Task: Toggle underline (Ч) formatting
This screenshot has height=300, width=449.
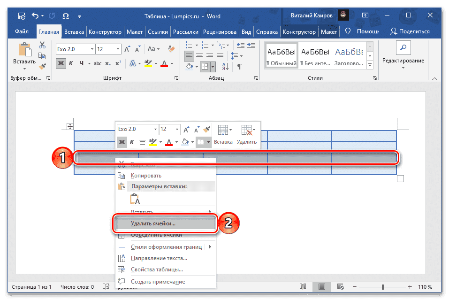Action: click(x=82, y=63)
